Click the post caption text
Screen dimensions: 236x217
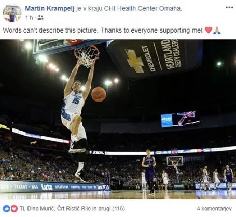(x=103, y=31)
